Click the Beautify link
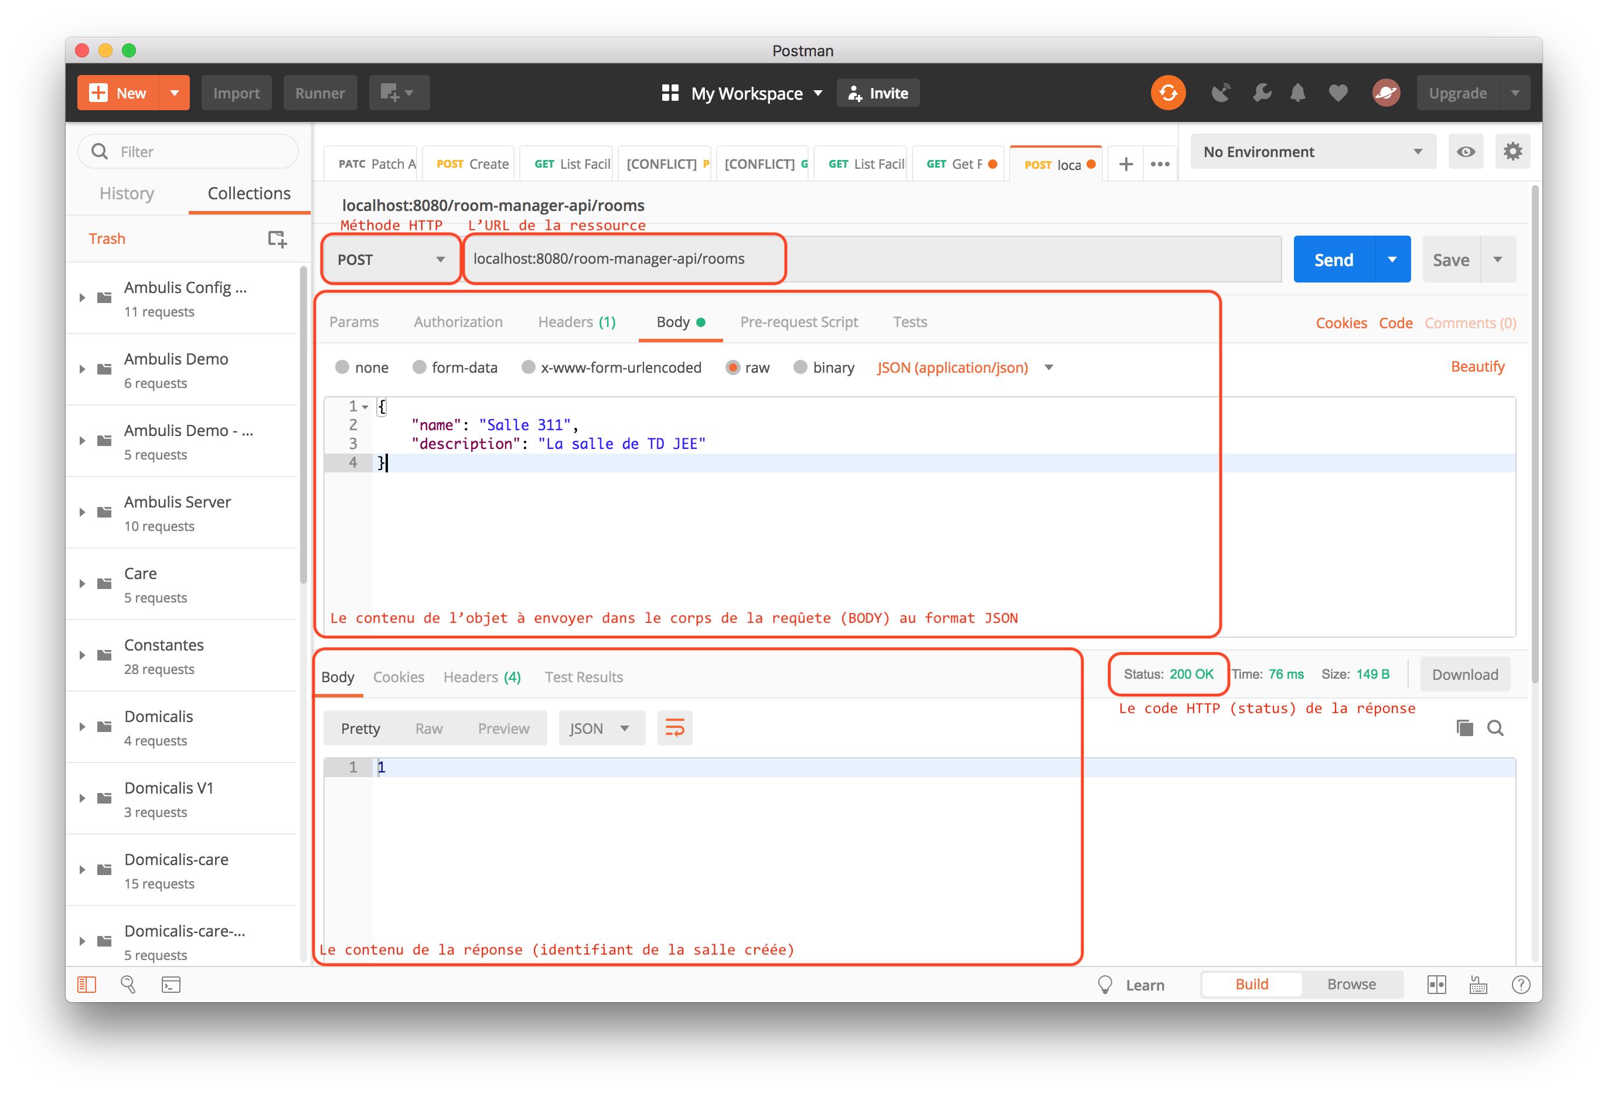 click(x=1477, y=366)
